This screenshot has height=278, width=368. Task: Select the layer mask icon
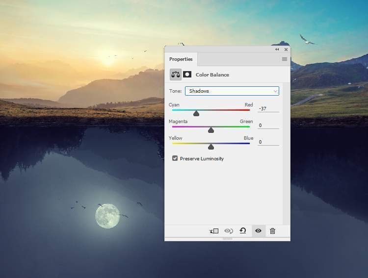(x=187, y=75)
